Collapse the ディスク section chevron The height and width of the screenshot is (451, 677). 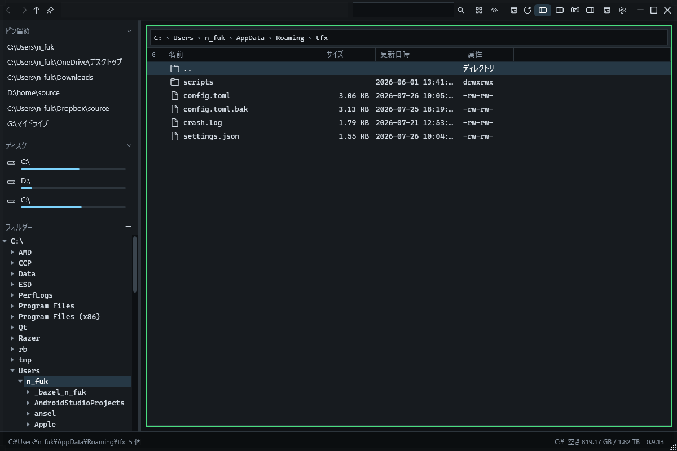tap(129, 145)
